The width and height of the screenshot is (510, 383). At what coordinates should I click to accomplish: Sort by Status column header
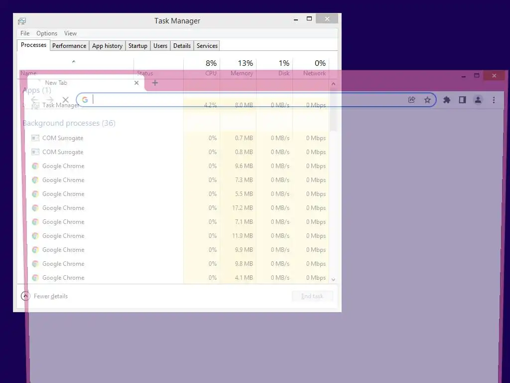click(158, 68)
